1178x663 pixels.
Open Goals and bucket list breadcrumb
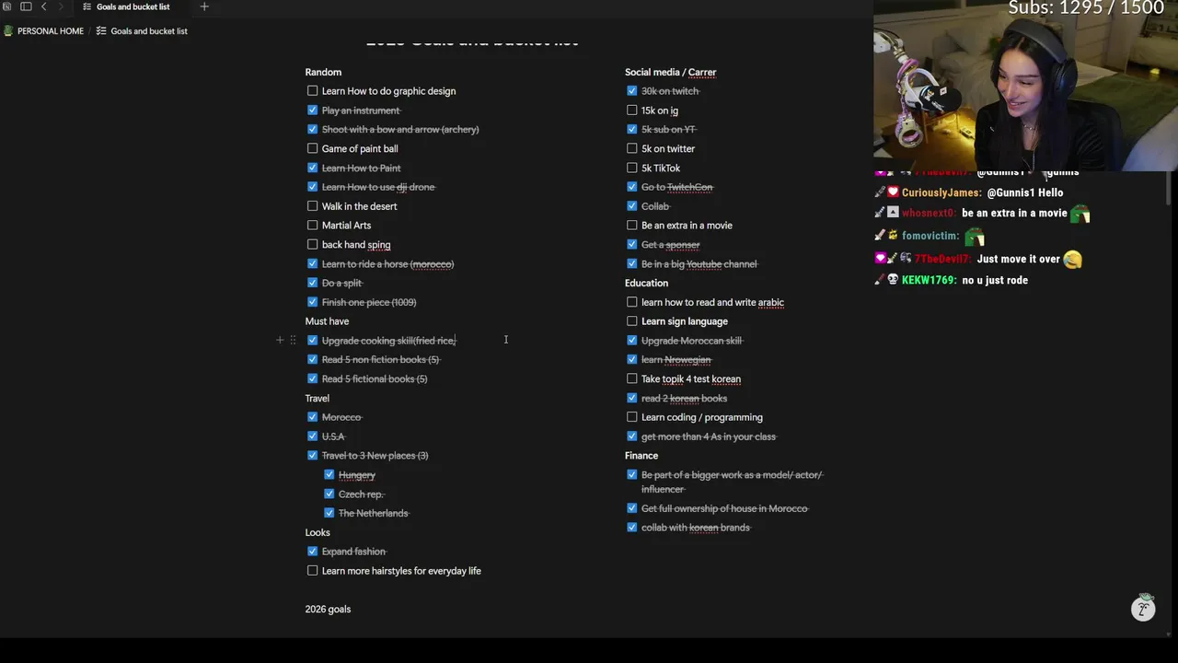point(149,31)
